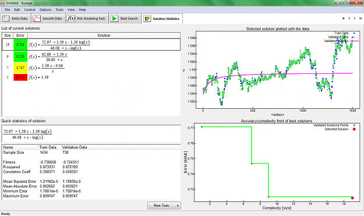Screen dimensions: 364x216
Task: Click the Smooth Data curve icon
Action: (x=37, y=19)
